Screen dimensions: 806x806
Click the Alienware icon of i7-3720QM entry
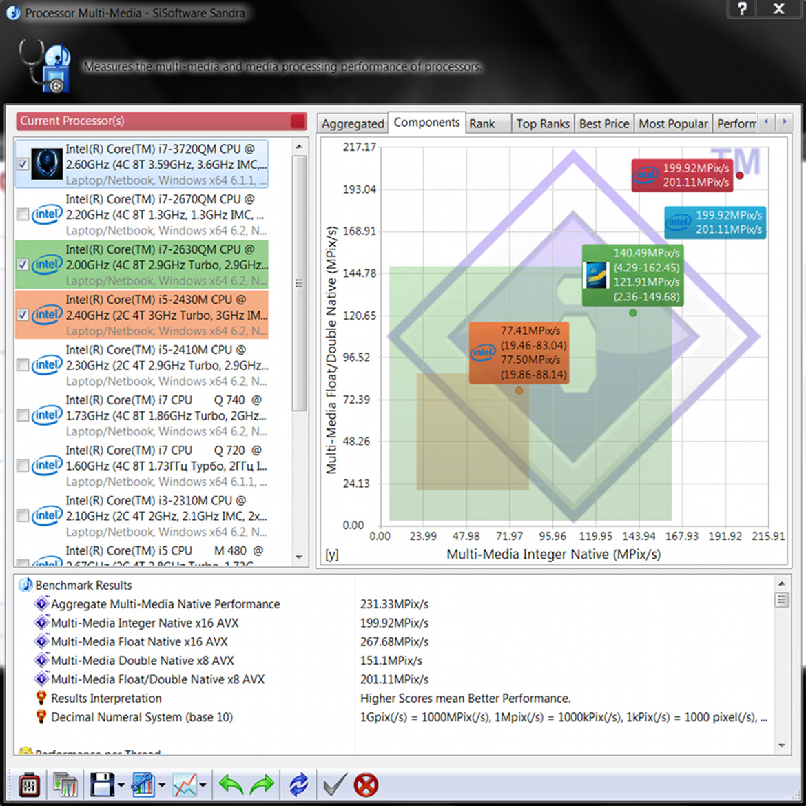(47, 164)
